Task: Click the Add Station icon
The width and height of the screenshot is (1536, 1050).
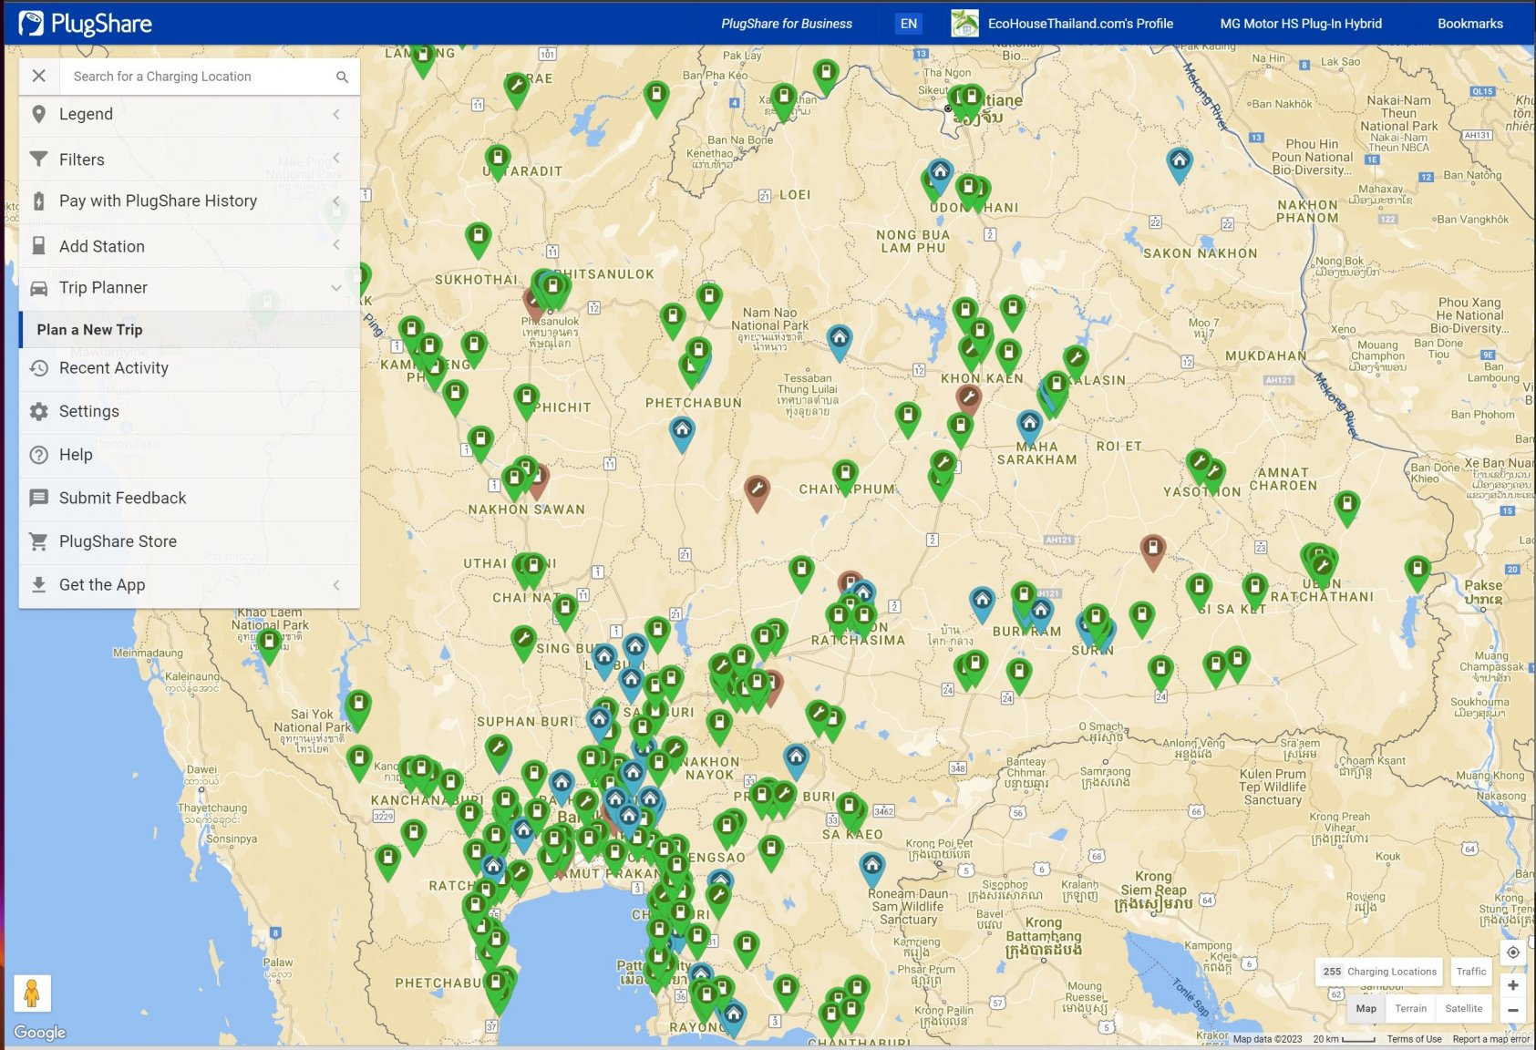Action: (x=38, y=246)
